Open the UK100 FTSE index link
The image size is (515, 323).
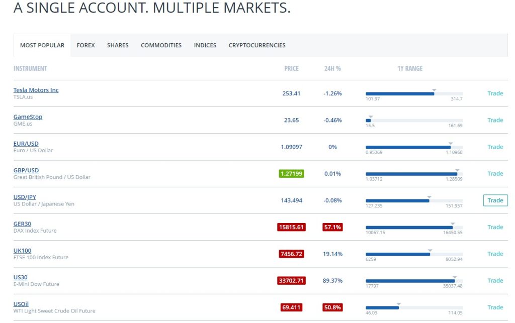pos(22,250)
